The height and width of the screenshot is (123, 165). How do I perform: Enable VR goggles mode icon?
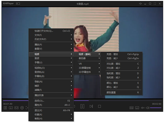16,108
